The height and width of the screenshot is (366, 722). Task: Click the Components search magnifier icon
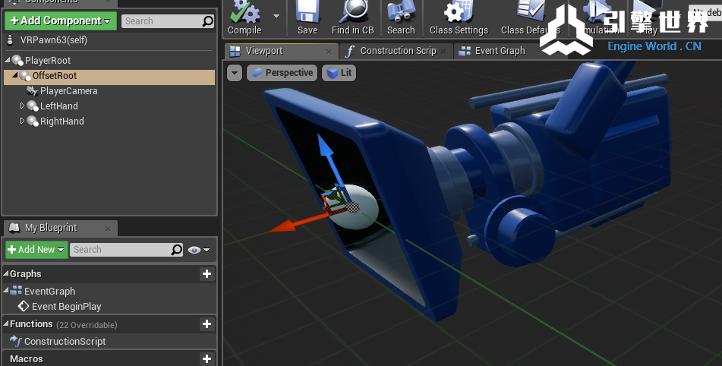pos(208,21)
